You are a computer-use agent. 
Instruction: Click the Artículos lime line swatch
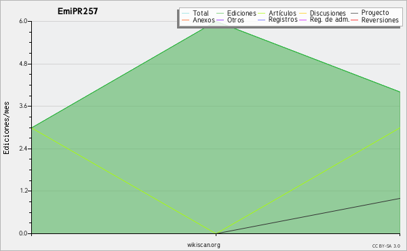(262, 14)
